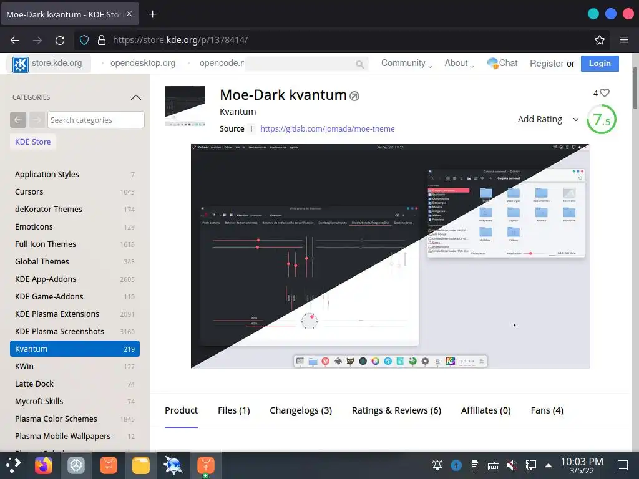Switch to the Product tab
The image size is (639, 479).
tap(182, 410)
